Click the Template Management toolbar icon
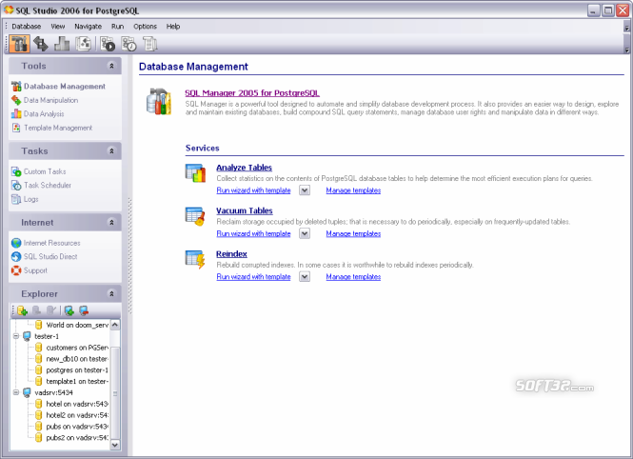Image resolution: width=633 pixels, height=459 pixels. (x=83, y=44)
